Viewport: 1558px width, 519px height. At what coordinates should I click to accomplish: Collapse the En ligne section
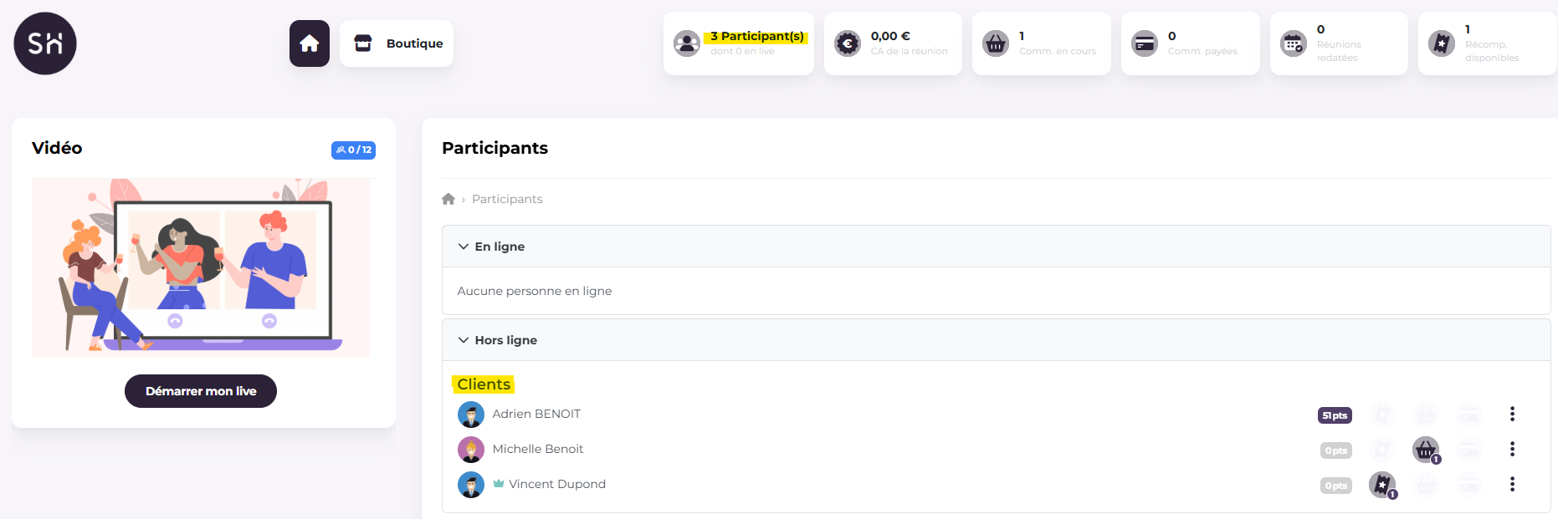(464, 247)
